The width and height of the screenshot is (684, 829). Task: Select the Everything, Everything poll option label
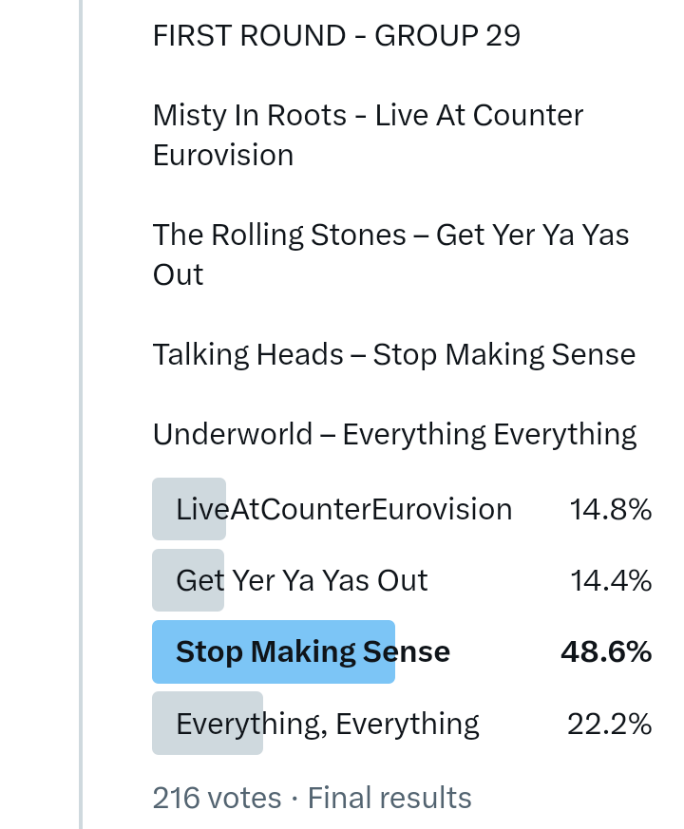pos(328,724)
